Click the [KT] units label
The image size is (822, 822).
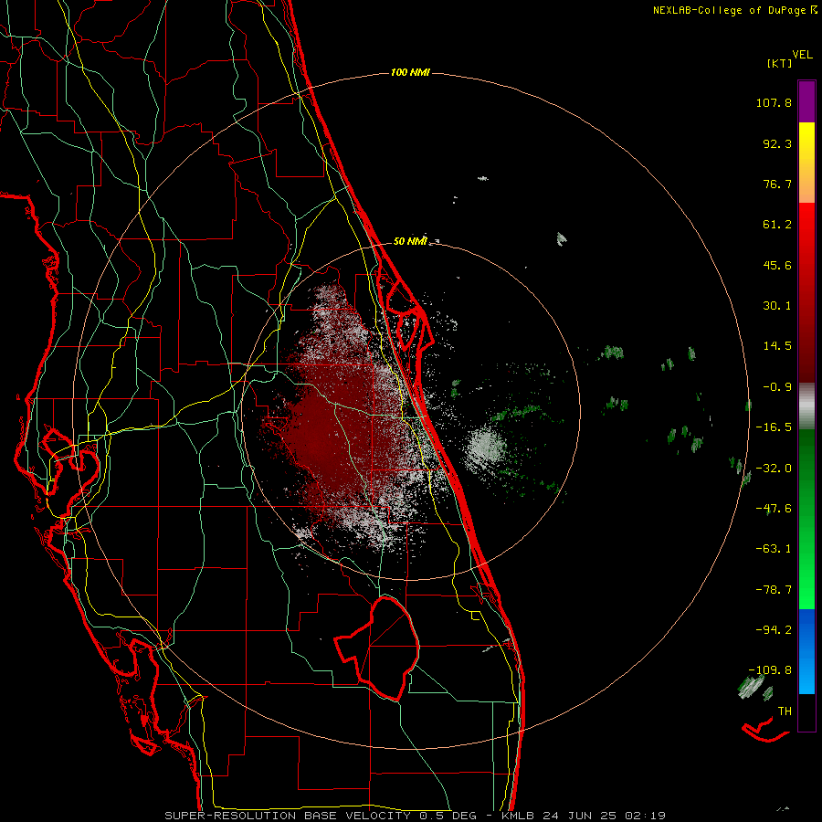[779, 63]
